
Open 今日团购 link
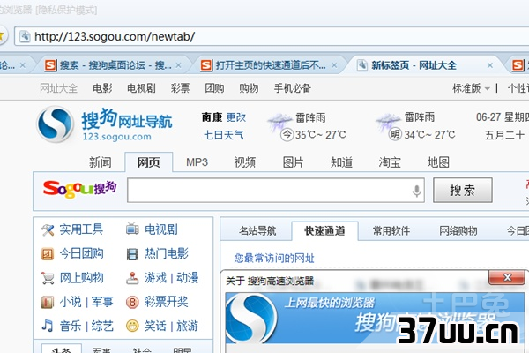click(82, 253)
